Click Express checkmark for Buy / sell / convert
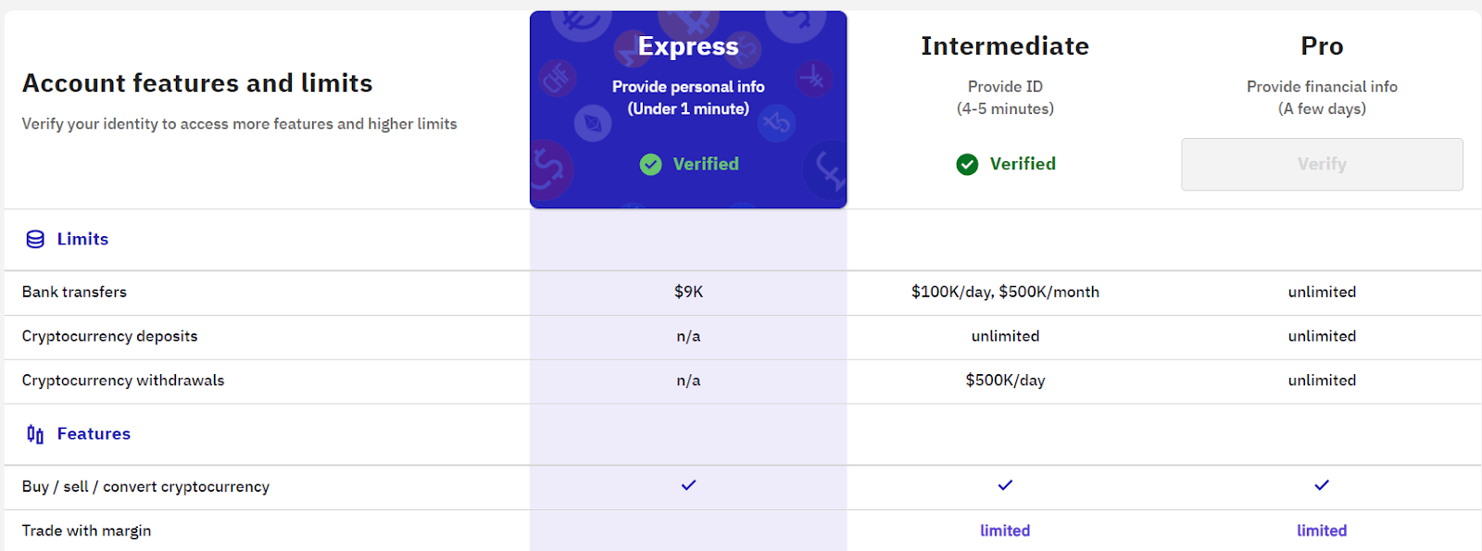Screen dimensions: 1482x551 click(688, 485)
